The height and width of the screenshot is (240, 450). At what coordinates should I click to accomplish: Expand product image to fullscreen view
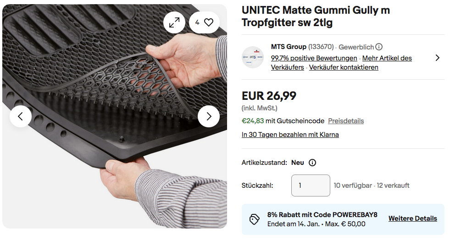[174, 22]
